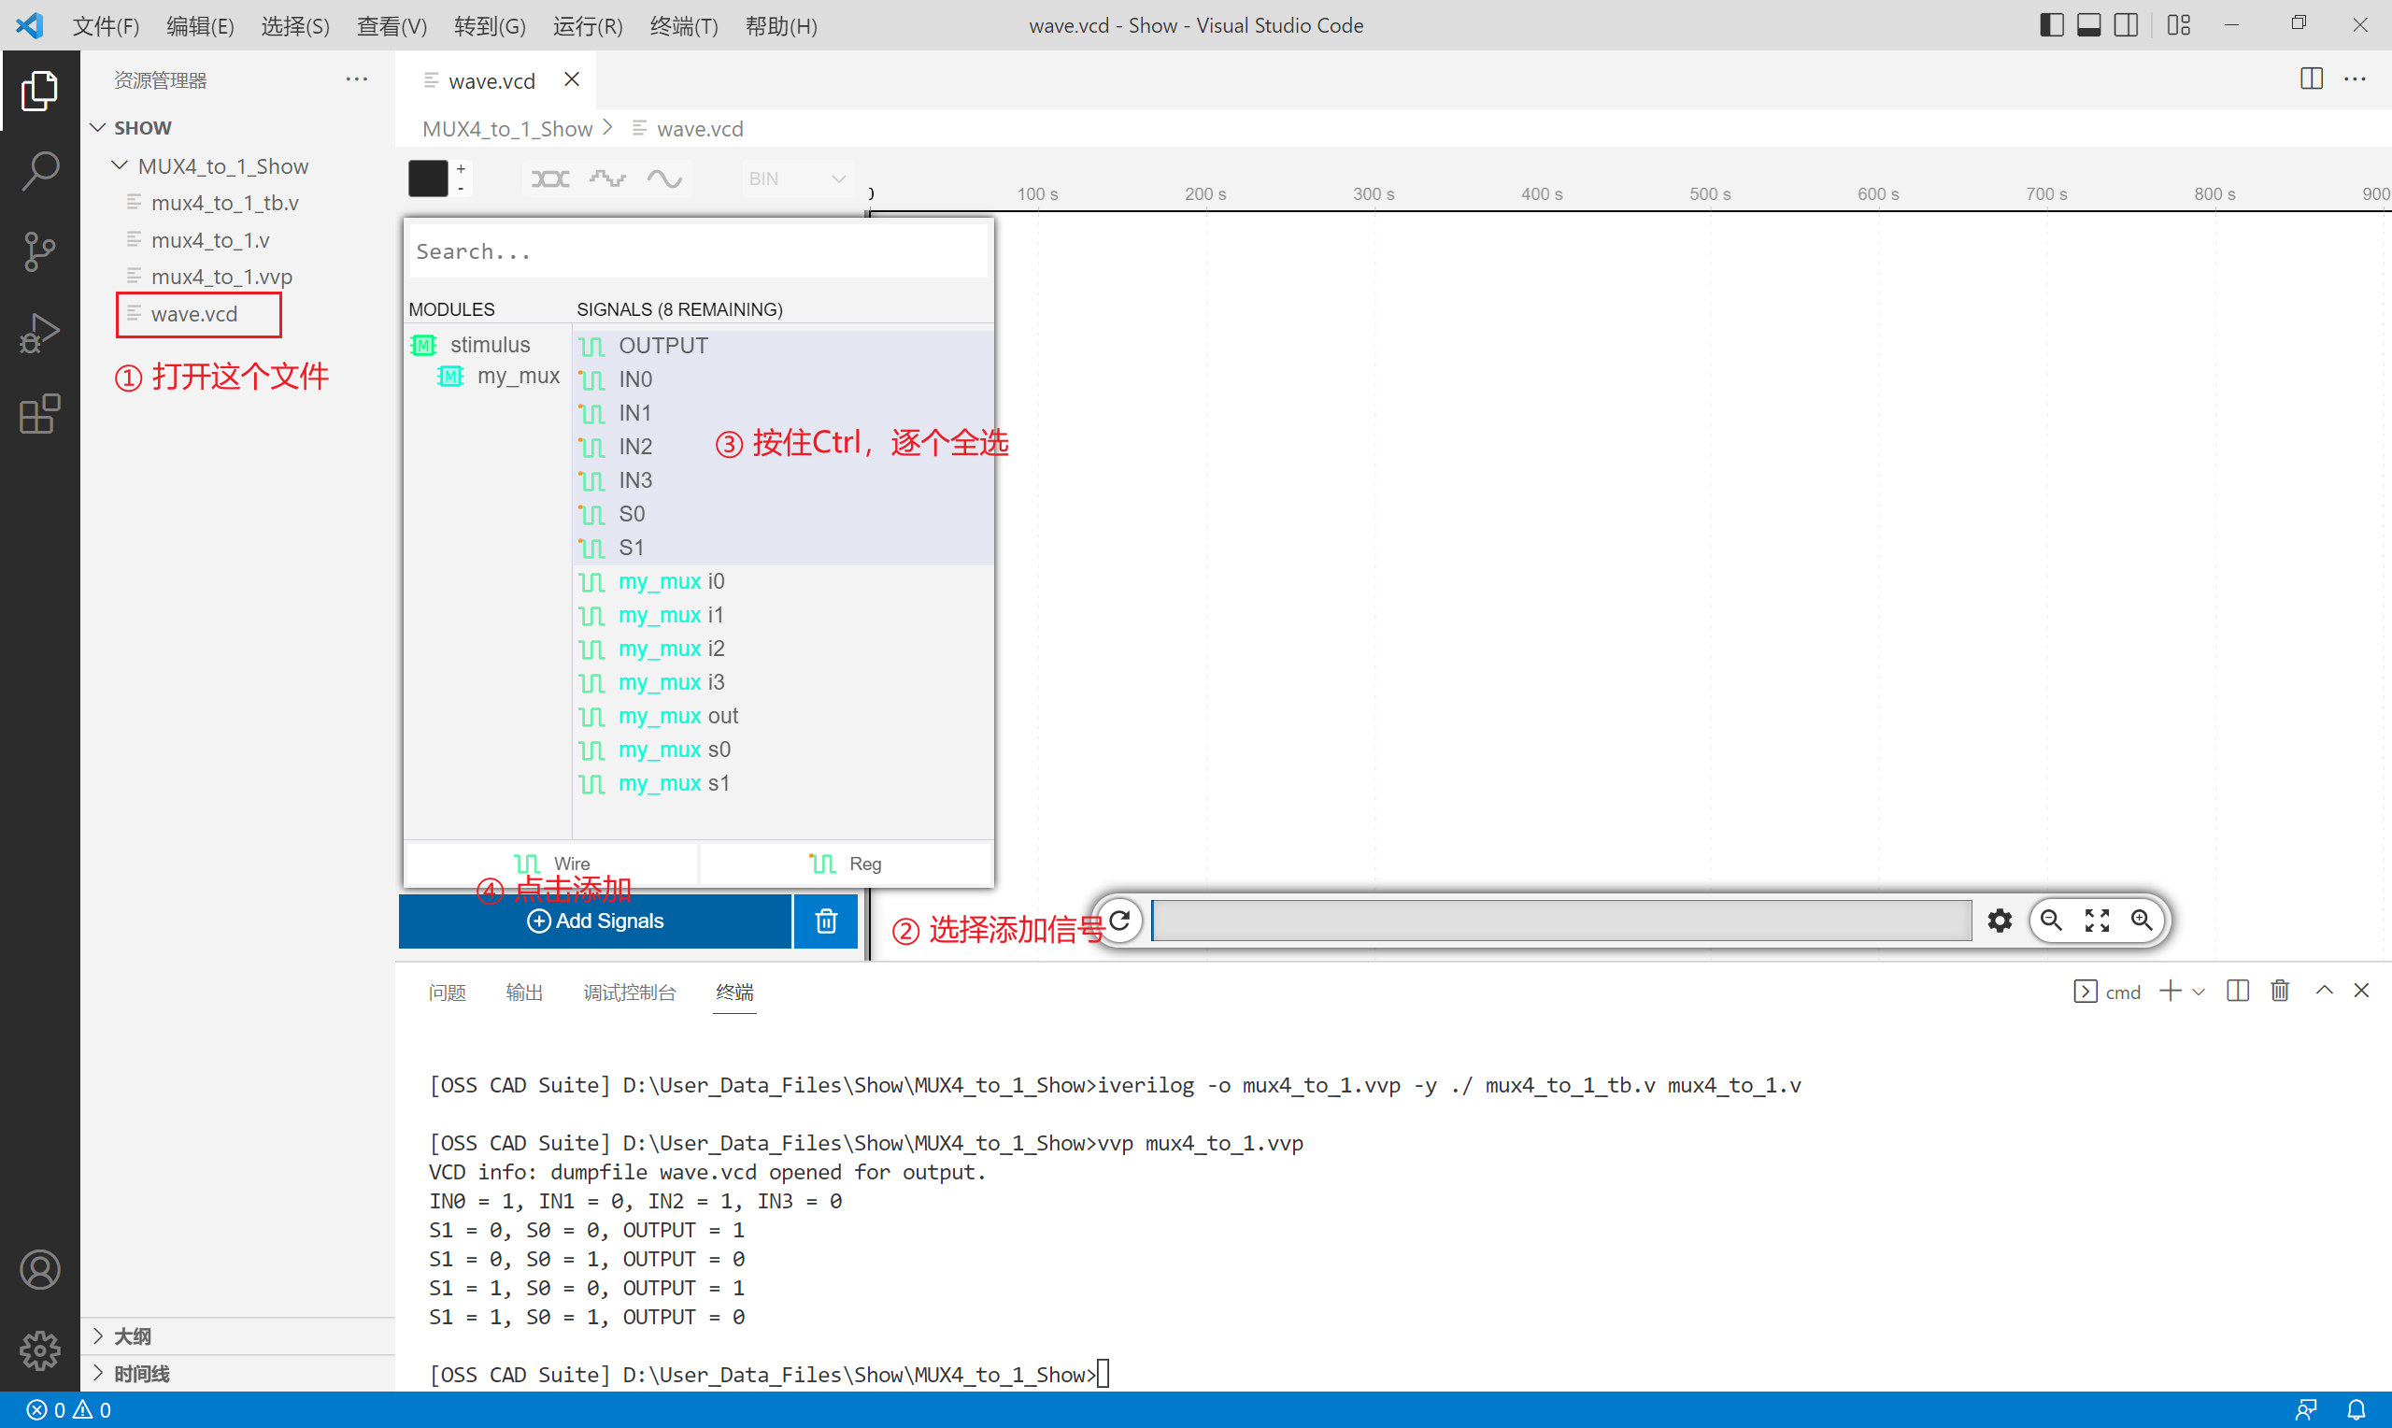Image resolution: width=2392 pixels, height=1428 pixels.
Task: Click the digital waveform render icon
Action: (550, 179)
